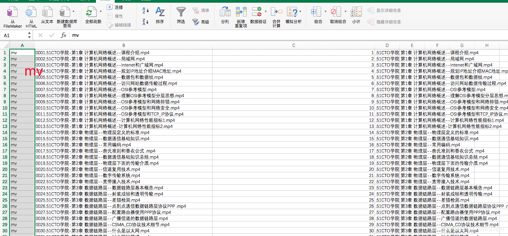This screenshot has width=508, height=236.
Task: Click the 组合 group icon
Action: [x=316, y=12]
